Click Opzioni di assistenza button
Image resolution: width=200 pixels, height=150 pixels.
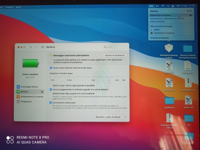click(x=115, y=55)
